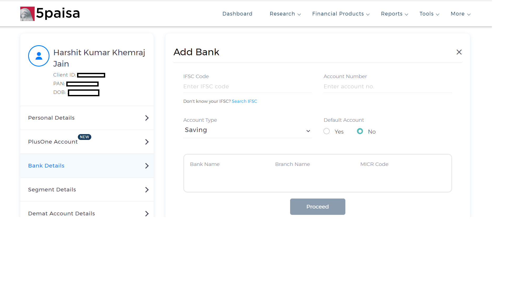Click the Client ID label
Viewport: 505px width, 284px height.
pyautogui.click(x=64, y=75)
